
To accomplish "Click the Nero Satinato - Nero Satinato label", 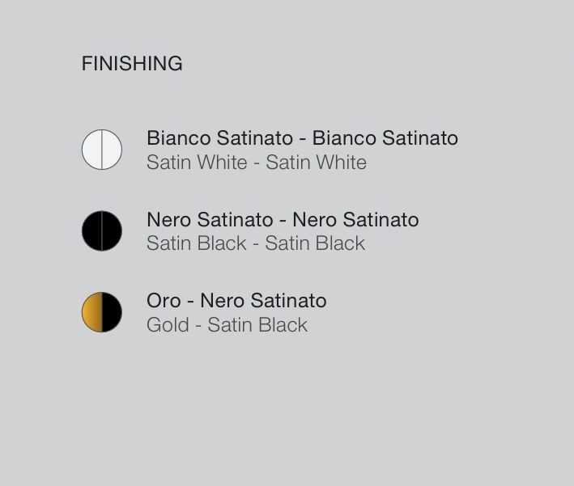I will coord(283,220).
